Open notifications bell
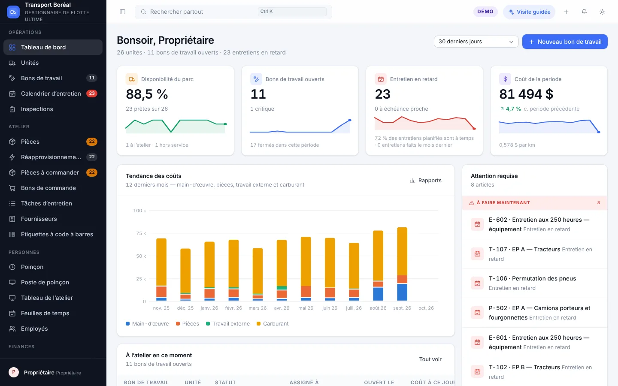Viewport: 618px width, 386px height. (x=584, y=12)
